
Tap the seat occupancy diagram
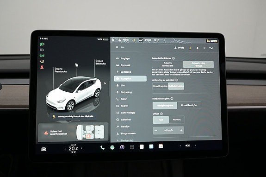[x=90, y=133]
